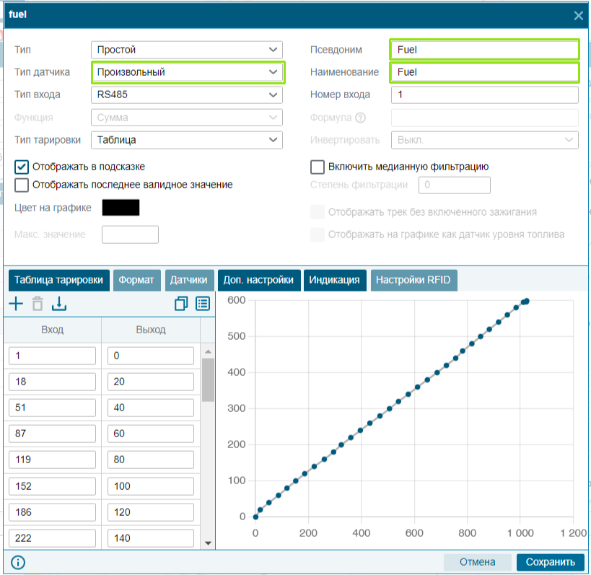Viewport: 591px width, 575px height.
Task: Click the Формула input field
Action: (485, 118)
